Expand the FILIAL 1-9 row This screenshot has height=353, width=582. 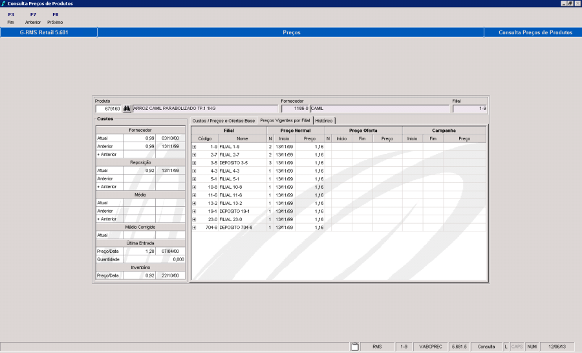pyautogui.click(x=194, y=147)
